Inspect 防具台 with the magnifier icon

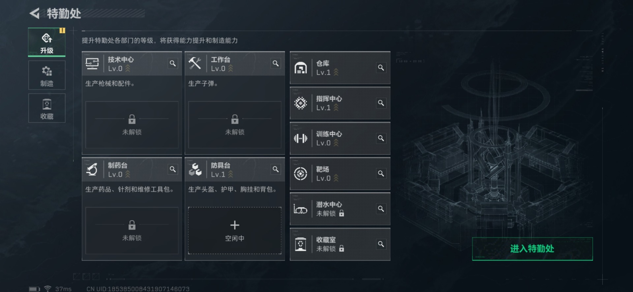click(x=276, y=169)
